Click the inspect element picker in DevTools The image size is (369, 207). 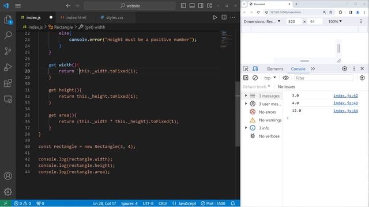coord(246,69)
